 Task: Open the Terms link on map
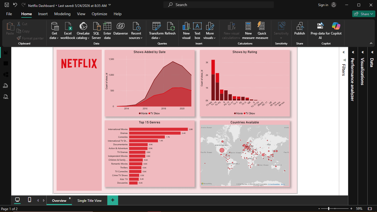click(x=283, y=184)
